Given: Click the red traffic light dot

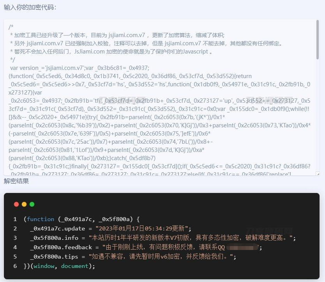Looking at the screenshot, I should (16, 204).
